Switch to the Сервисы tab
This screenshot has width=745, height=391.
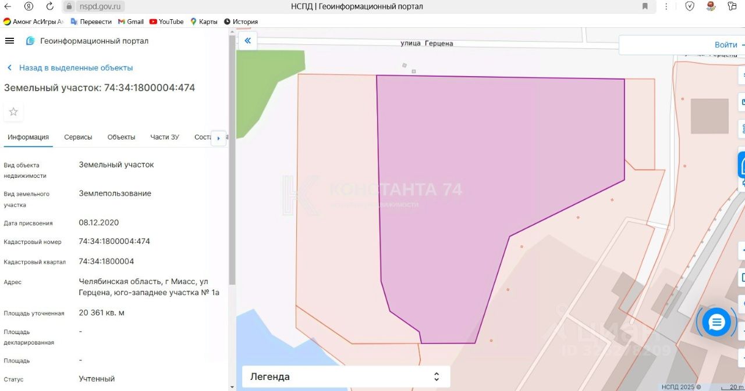(x=78, y=137)
